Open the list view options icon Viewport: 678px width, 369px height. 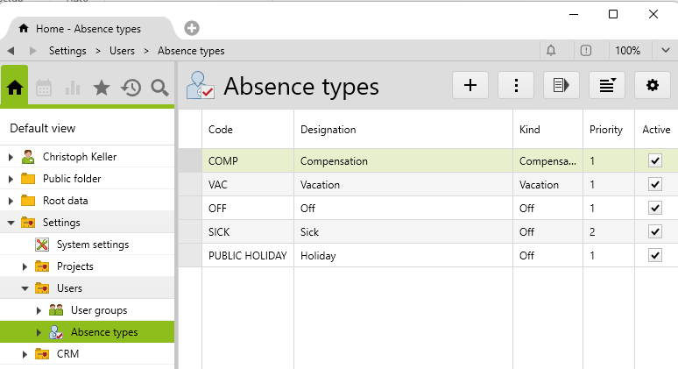pos(607,85)
